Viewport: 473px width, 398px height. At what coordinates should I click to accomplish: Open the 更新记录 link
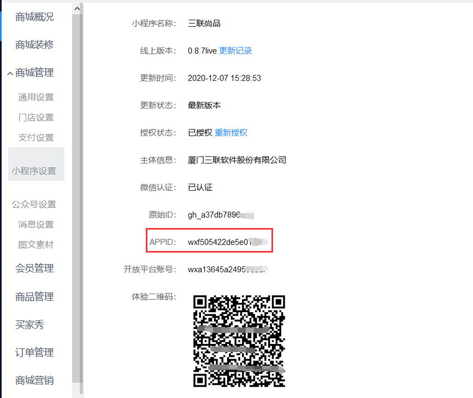[x=235, y=51]
